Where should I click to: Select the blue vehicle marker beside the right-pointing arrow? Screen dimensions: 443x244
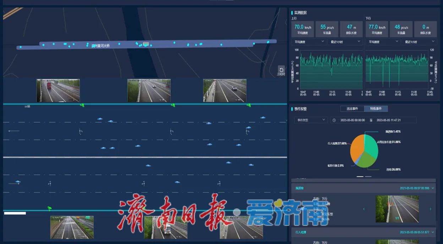click(18, 182)
